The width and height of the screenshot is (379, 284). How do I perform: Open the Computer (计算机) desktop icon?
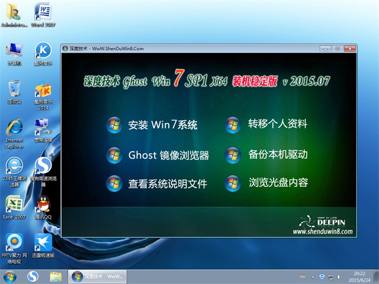pyautogui.click(x=14, y=54)
